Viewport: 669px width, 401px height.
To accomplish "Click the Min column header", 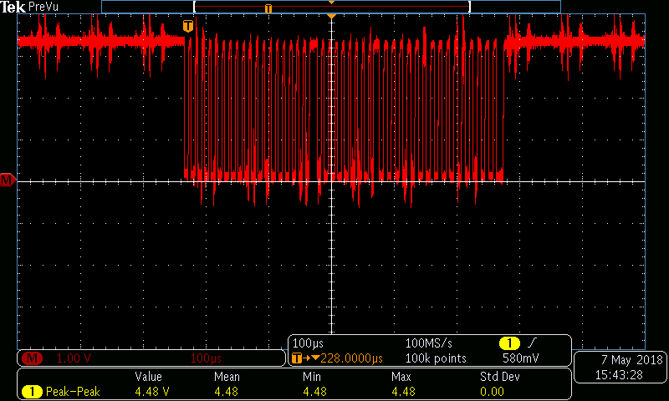I will pos(311,377).
